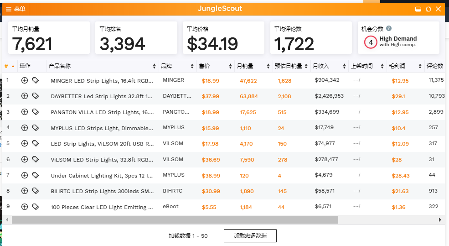This screenshot has width=449, height=246.
Task: Click the 操作 column header
Action: click(25, 66)
